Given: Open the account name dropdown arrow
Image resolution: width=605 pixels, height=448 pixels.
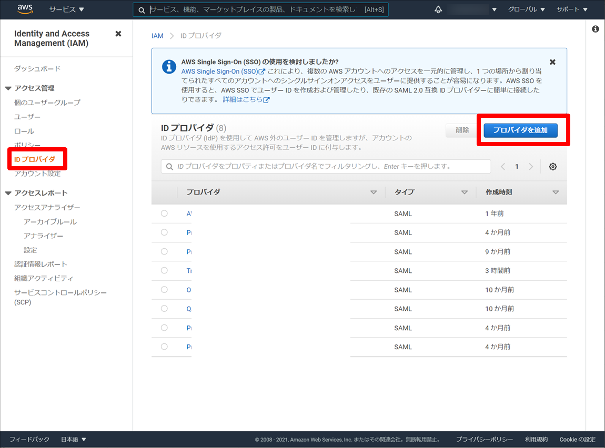Looking at the screenshot, I should (x=495, y=9).
